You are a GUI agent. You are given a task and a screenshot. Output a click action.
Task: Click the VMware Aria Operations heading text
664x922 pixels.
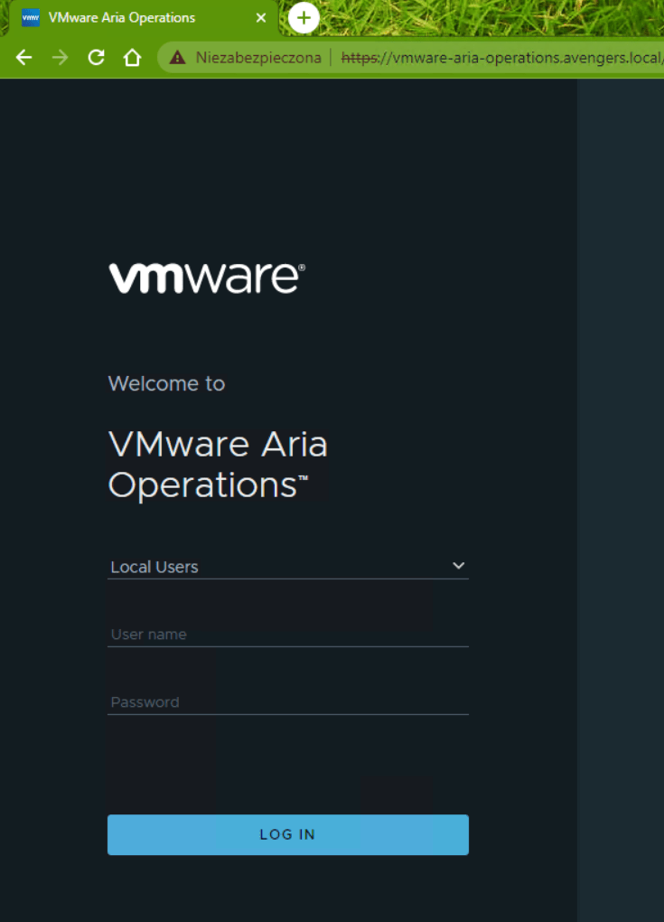(x=218, y=465)
